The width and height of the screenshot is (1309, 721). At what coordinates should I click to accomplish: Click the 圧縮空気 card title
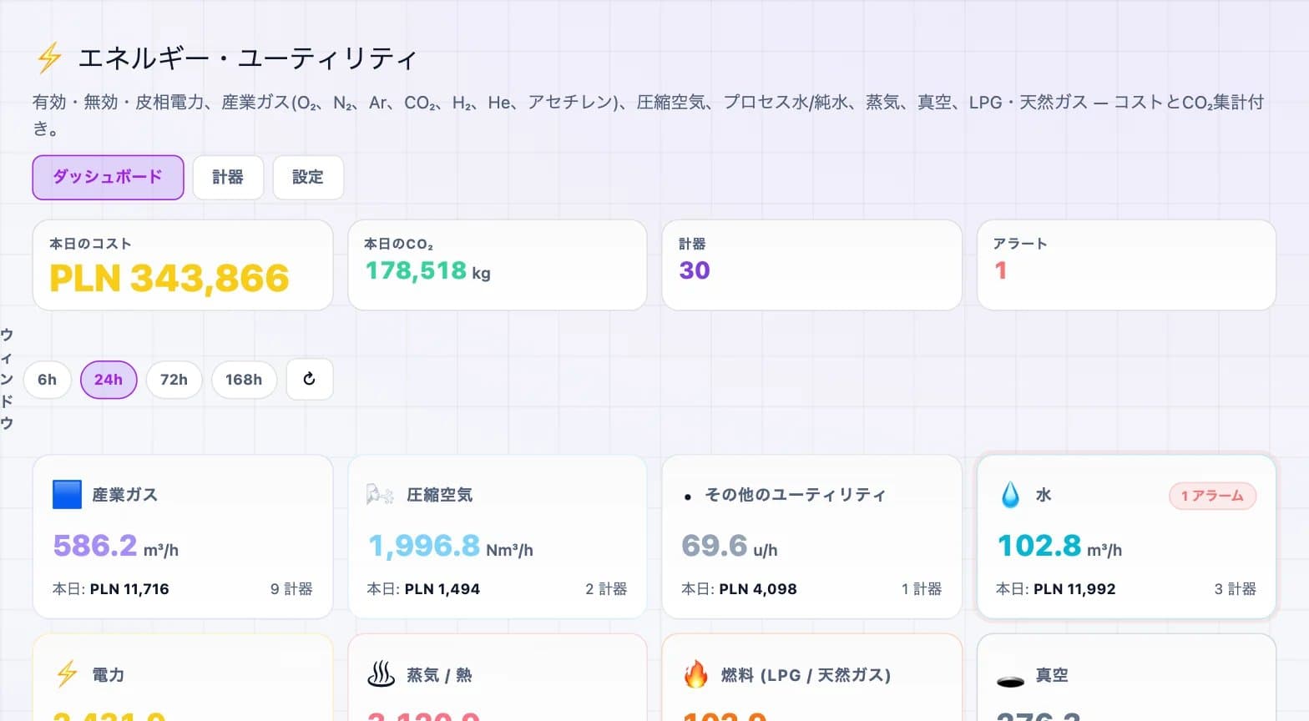click(439, 495)
